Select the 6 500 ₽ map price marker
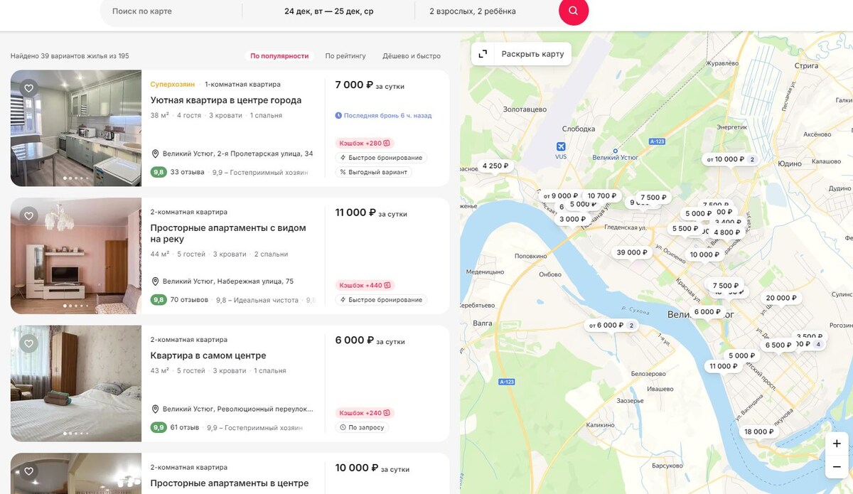This screenshot has width=853, height=494. 778,345
